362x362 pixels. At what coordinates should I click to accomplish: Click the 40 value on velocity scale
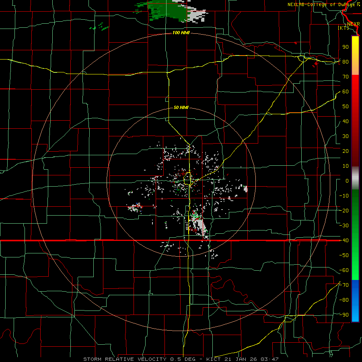[346, 121]
